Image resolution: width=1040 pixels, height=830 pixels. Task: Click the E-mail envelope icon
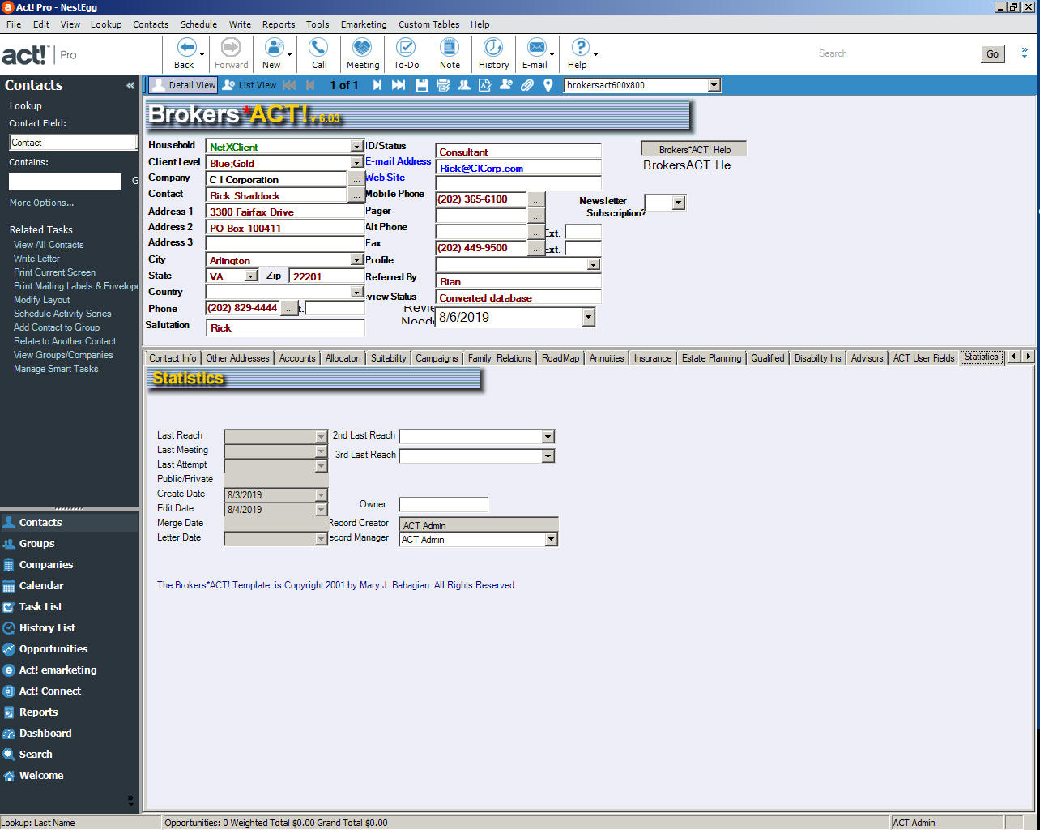[x=536, y=47]
